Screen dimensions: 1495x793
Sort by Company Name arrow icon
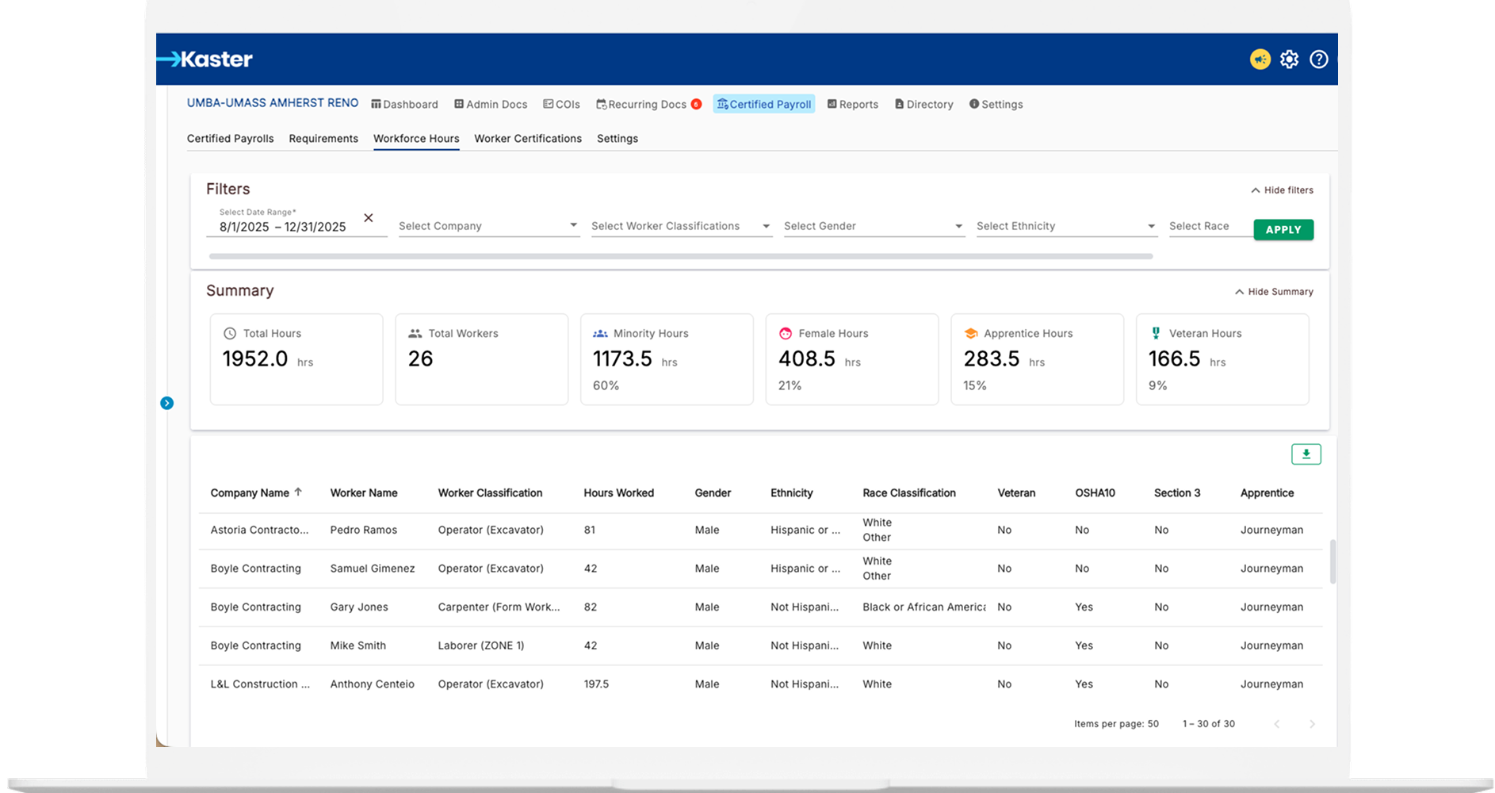click(x=299, y=492)
